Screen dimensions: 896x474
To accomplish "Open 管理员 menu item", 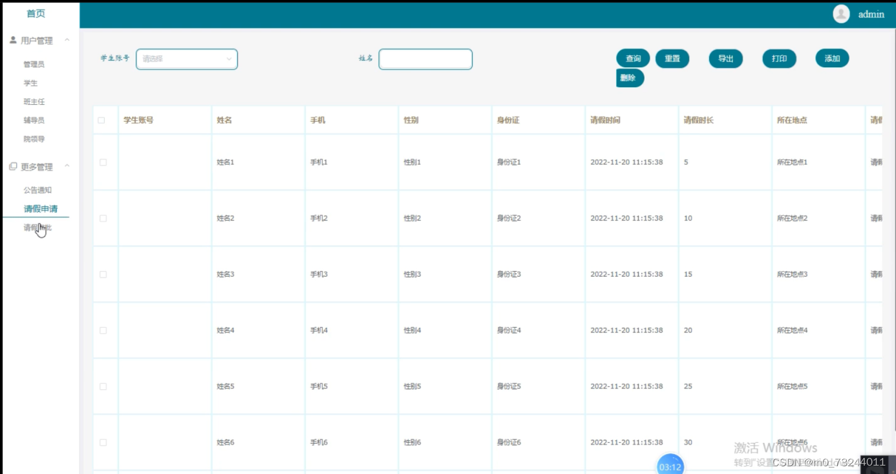I will pyautogui.click(x=34, y=64).
